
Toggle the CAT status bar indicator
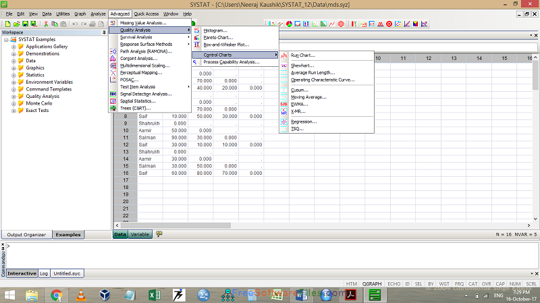tap(473, 283)
